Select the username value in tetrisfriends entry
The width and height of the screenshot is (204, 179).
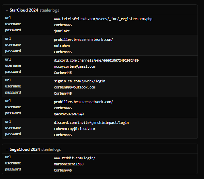tap(63, 25)
